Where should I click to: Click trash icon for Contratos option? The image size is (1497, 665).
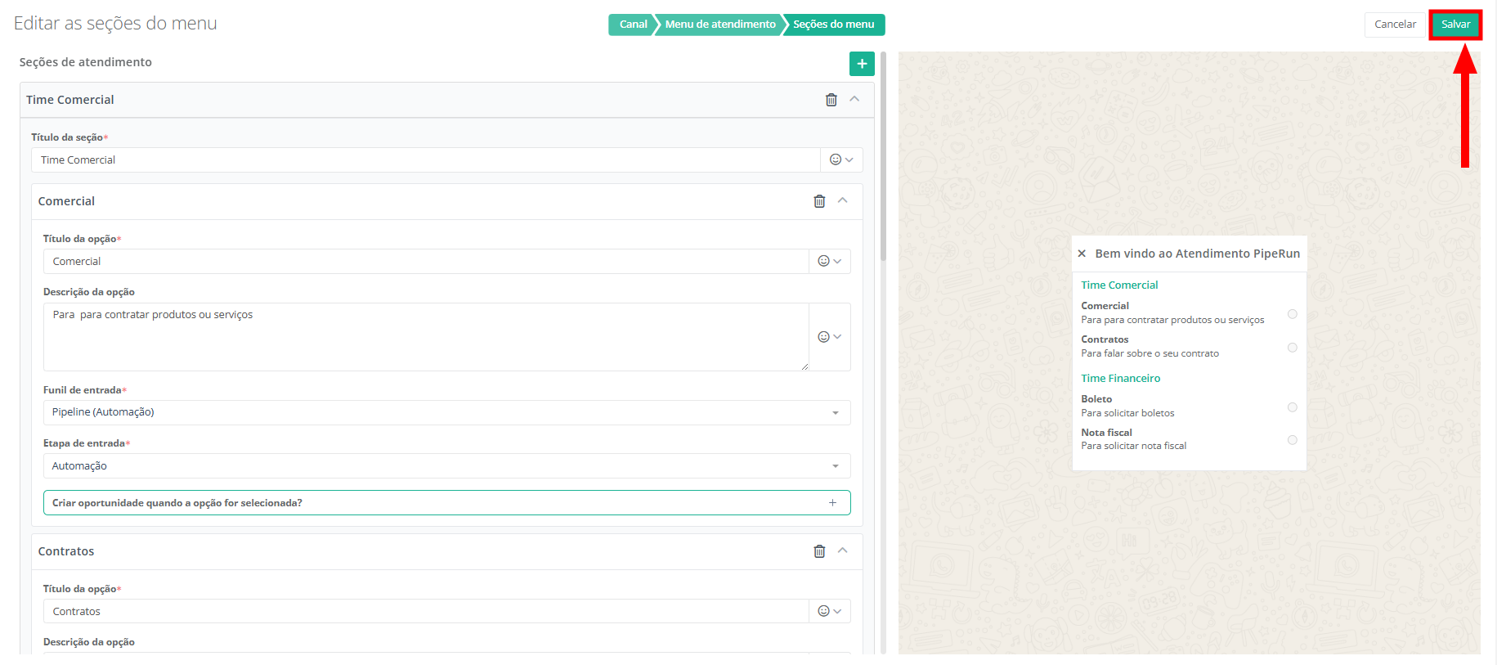[819, 551]
